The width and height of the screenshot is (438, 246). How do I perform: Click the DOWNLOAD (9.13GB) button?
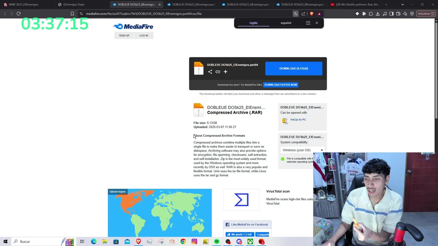point(294,68)
